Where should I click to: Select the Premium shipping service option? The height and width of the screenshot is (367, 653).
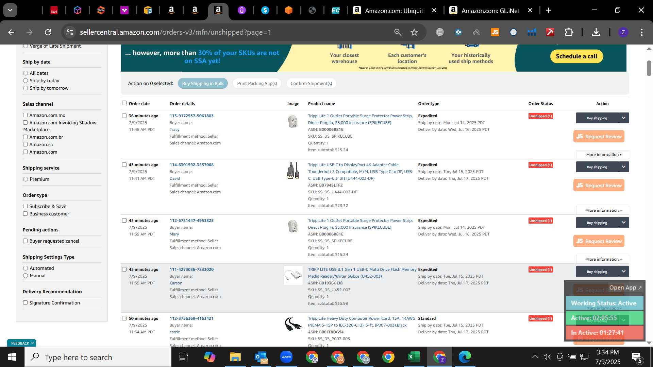(x=26, y=179)
